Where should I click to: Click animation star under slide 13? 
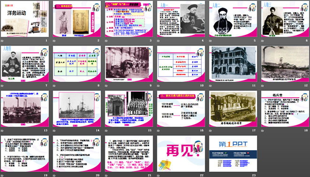[x=2, y=131]
